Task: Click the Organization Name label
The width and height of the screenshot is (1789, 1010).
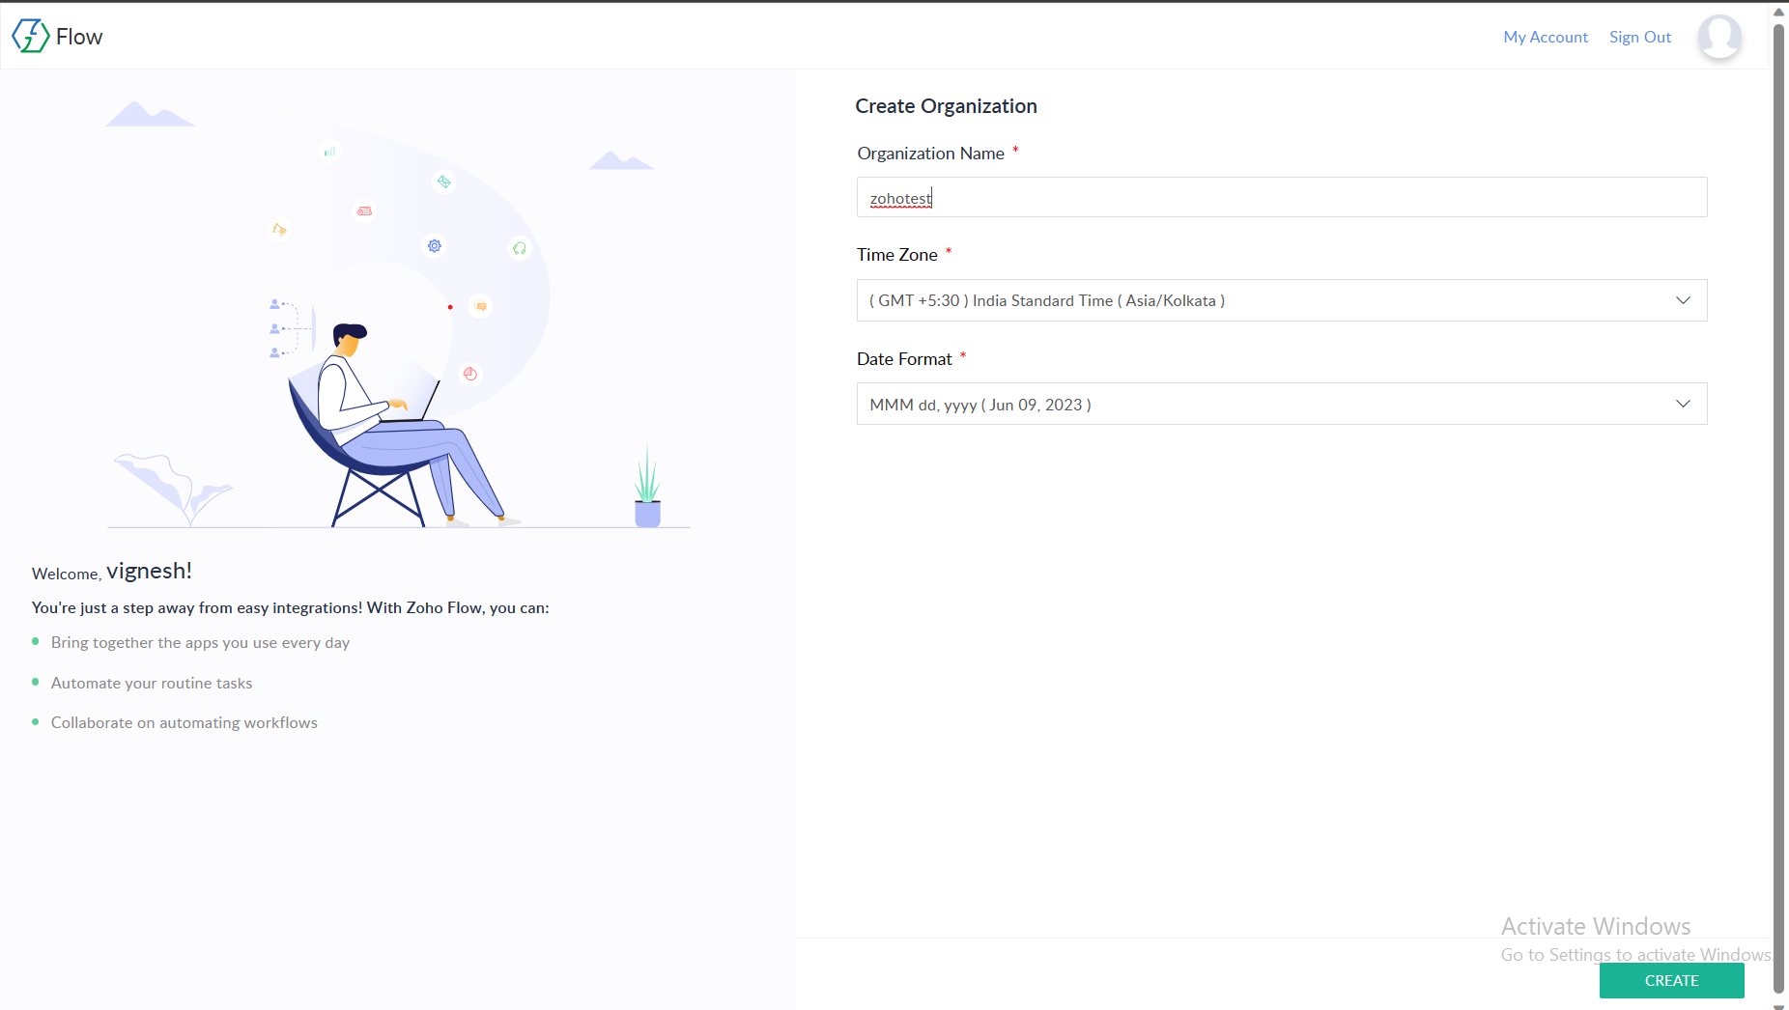Action: pos(930,154)
